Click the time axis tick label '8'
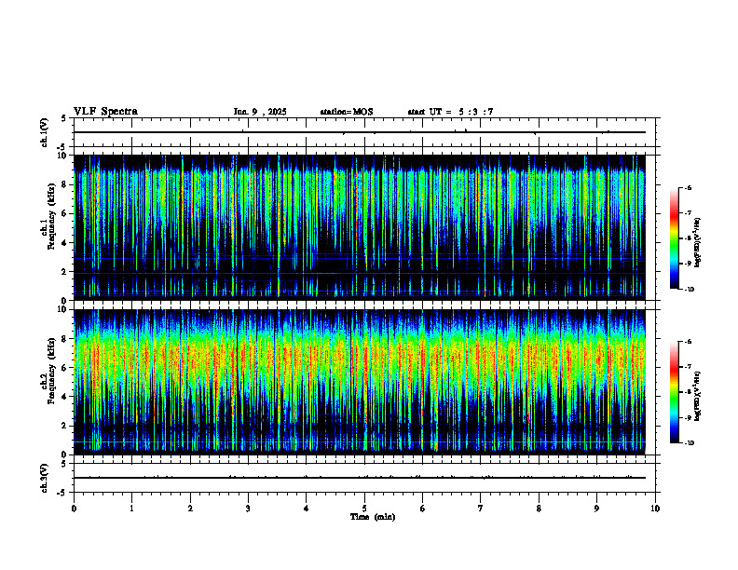The height and width of the screenshot is (570, 738). pos(539,509)
